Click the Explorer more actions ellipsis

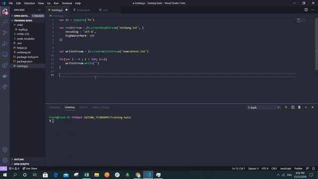40,10
